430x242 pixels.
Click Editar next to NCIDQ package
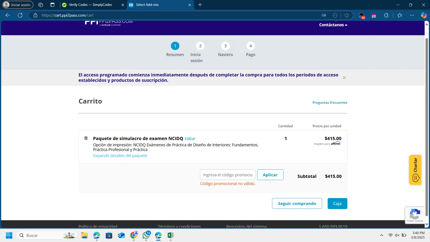coord(190,139)
